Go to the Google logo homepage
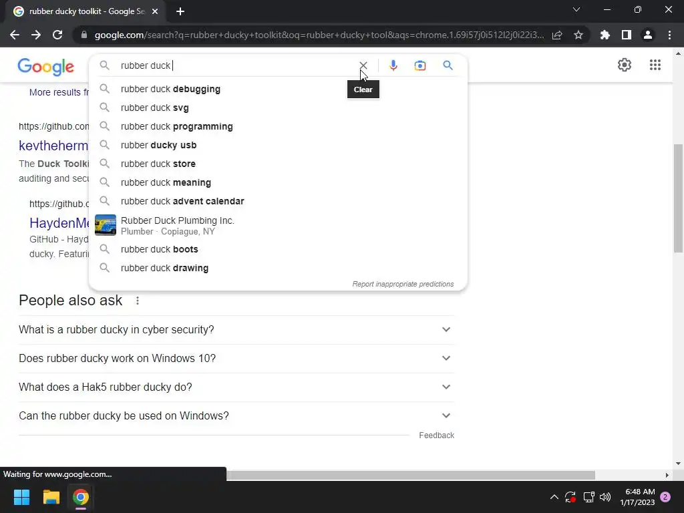Viewport: 684px width, 513px height. 46,67
